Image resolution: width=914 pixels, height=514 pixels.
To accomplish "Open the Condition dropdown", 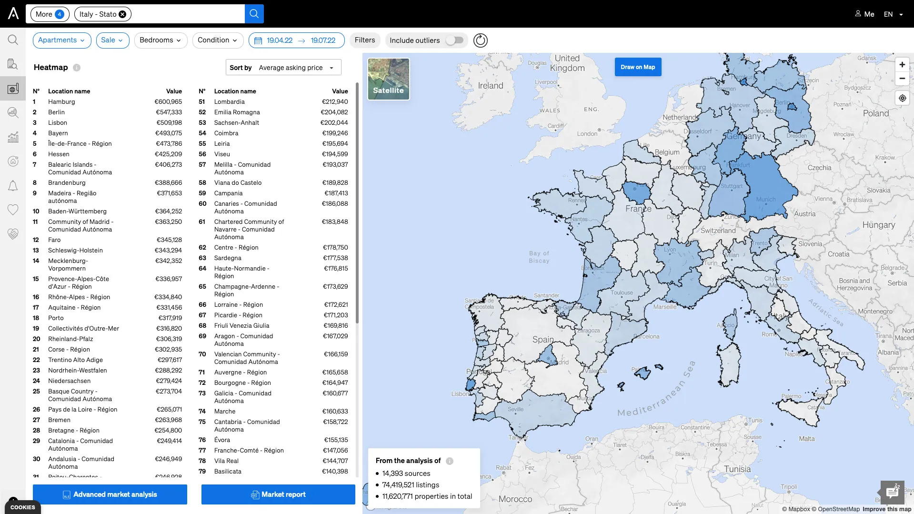I will [218, 40].
